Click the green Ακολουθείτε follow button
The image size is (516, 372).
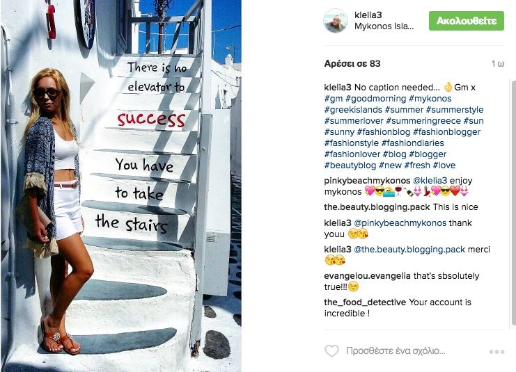coord(467,21)
